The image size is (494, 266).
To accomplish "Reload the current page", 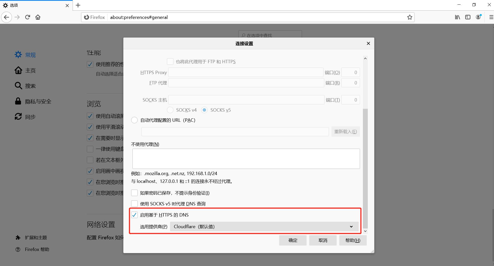I will pyautogui.click(x=27, y=17).
